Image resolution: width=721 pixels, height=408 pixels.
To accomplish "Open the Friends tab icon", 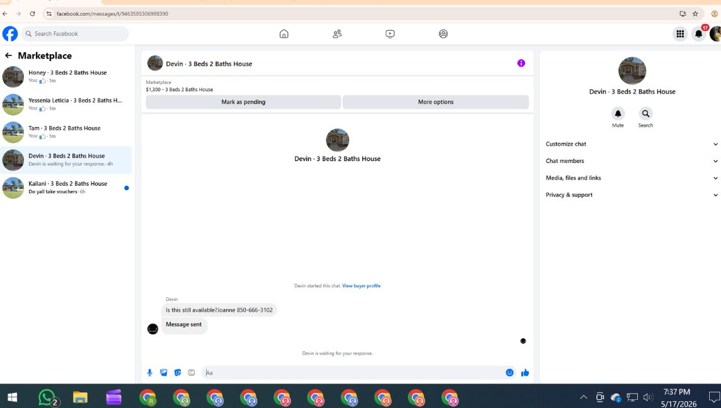I will pos(337,33).
